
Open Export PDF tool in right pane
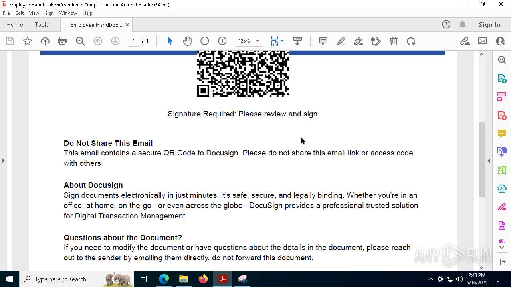pos(502,79)
